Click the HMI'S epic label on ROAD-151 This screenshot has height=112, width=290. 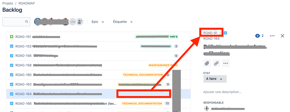[157, 37]
